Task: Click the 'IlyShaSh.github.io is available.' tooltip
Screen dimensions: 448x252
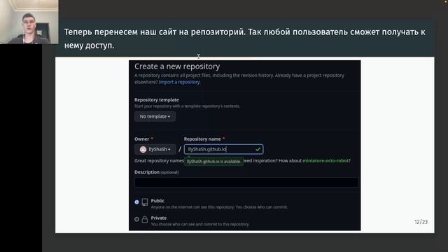Action: [213, 162]
